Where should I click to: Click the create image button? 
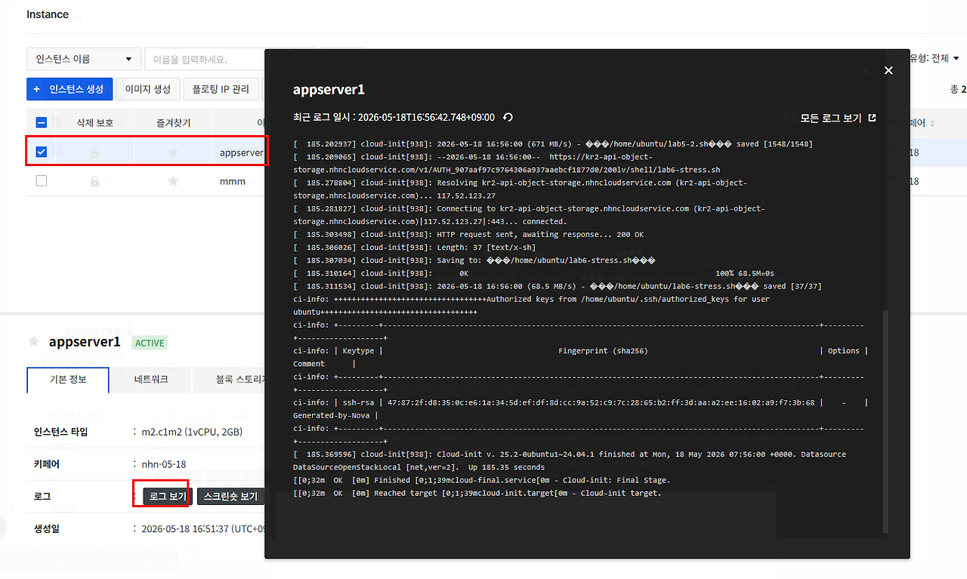tap(148, 89)
